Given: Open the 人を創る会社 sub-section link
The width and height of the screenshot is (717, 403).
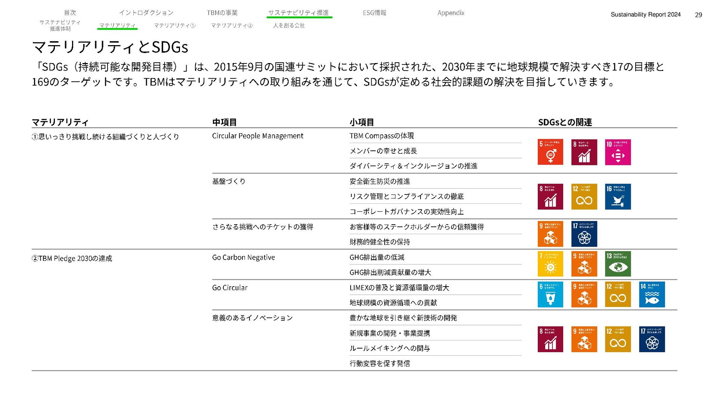Looking at the screenshot, I should [289, 25].
